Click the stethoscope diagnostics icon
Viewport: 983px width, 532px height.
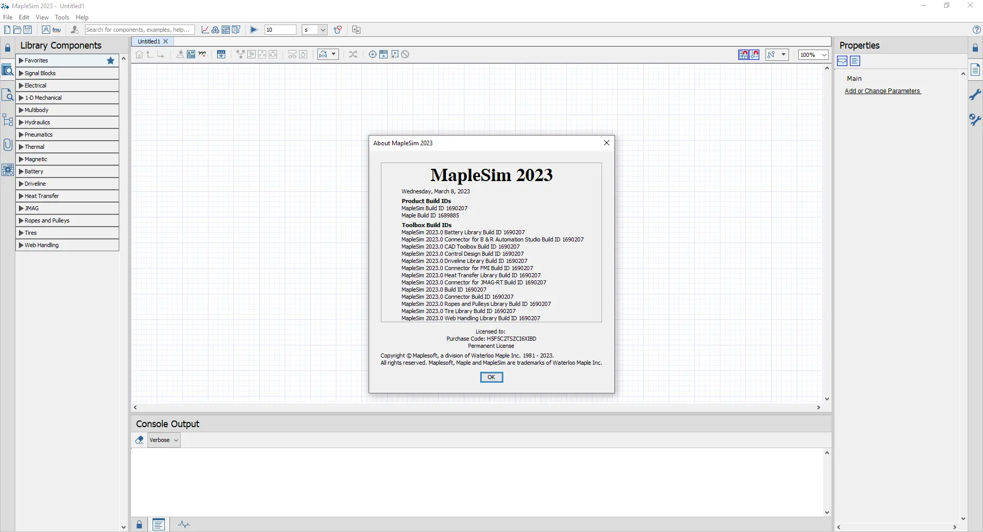[338, 30]
